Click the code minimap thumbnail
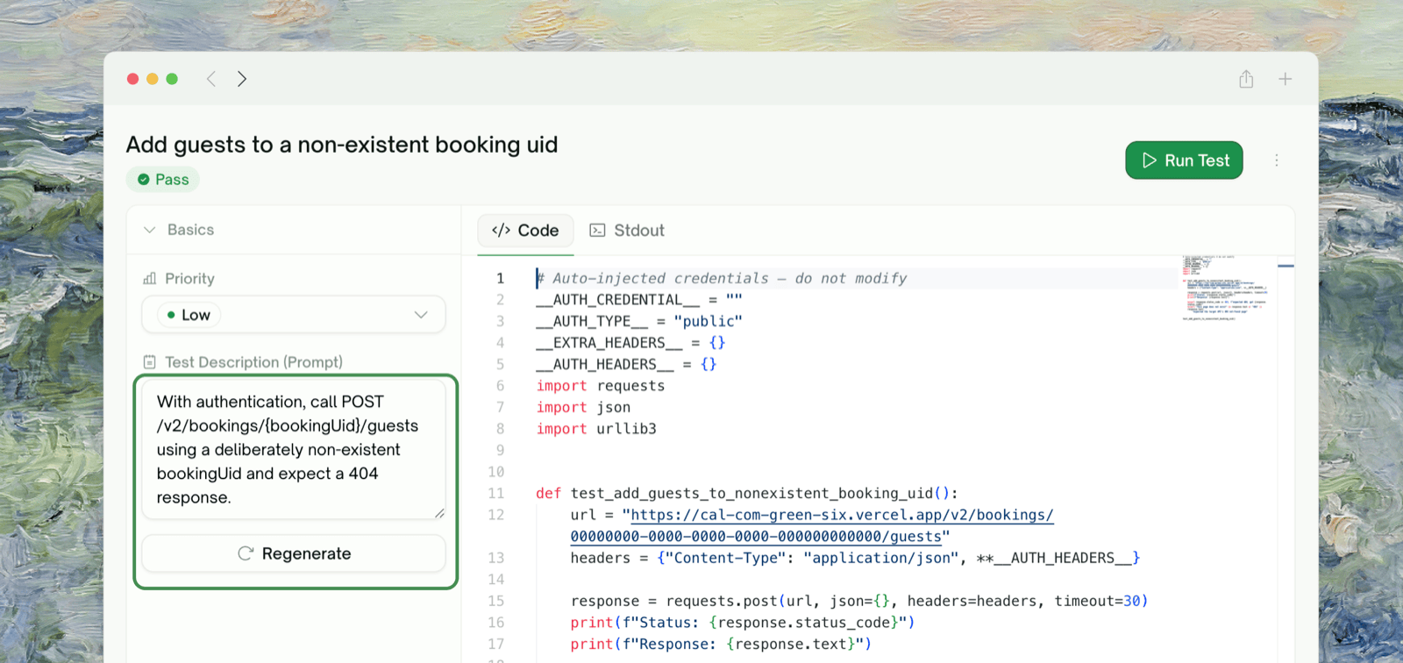The width and height of the screenshot is (1403, 663). 1224,288
